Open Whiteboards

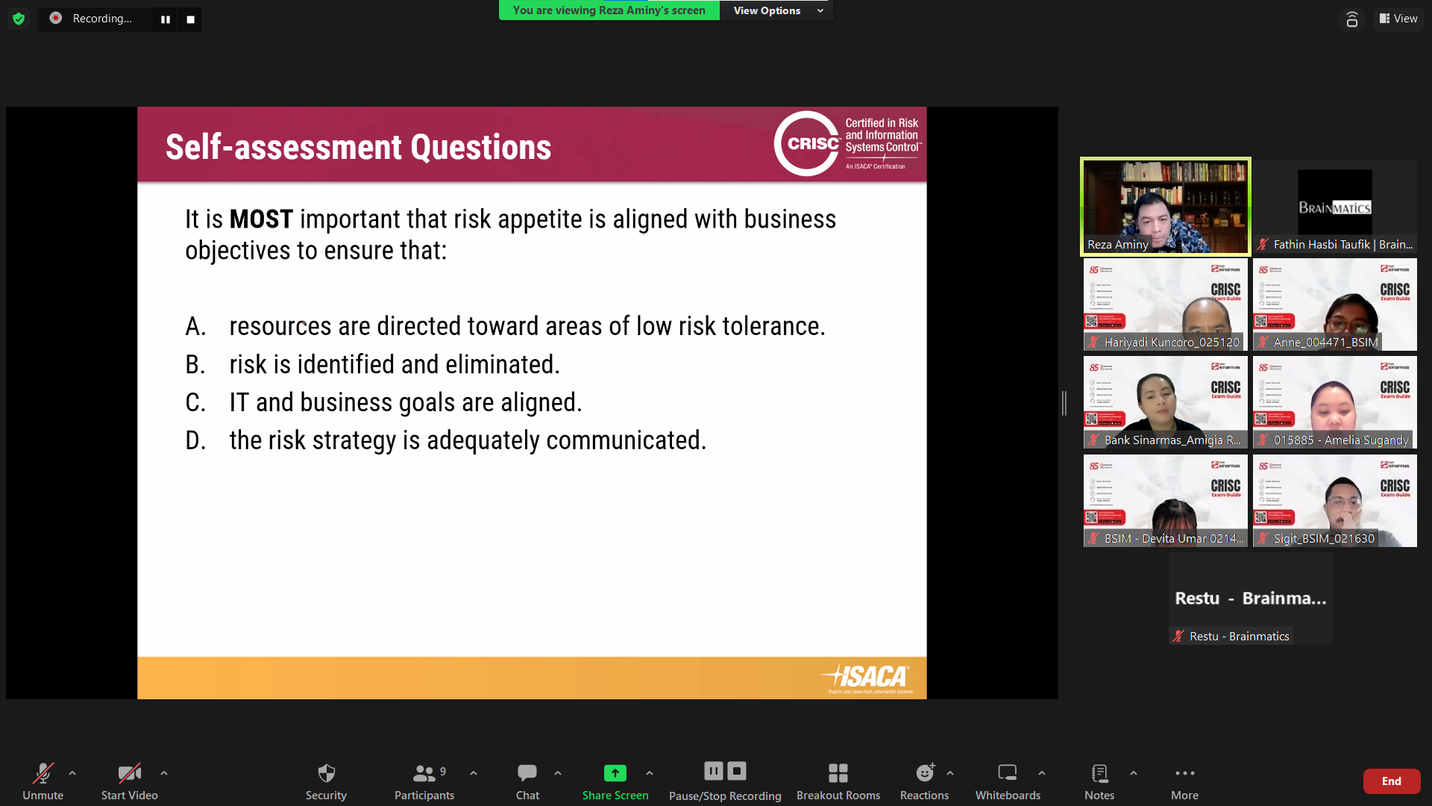coord(1008,780)
